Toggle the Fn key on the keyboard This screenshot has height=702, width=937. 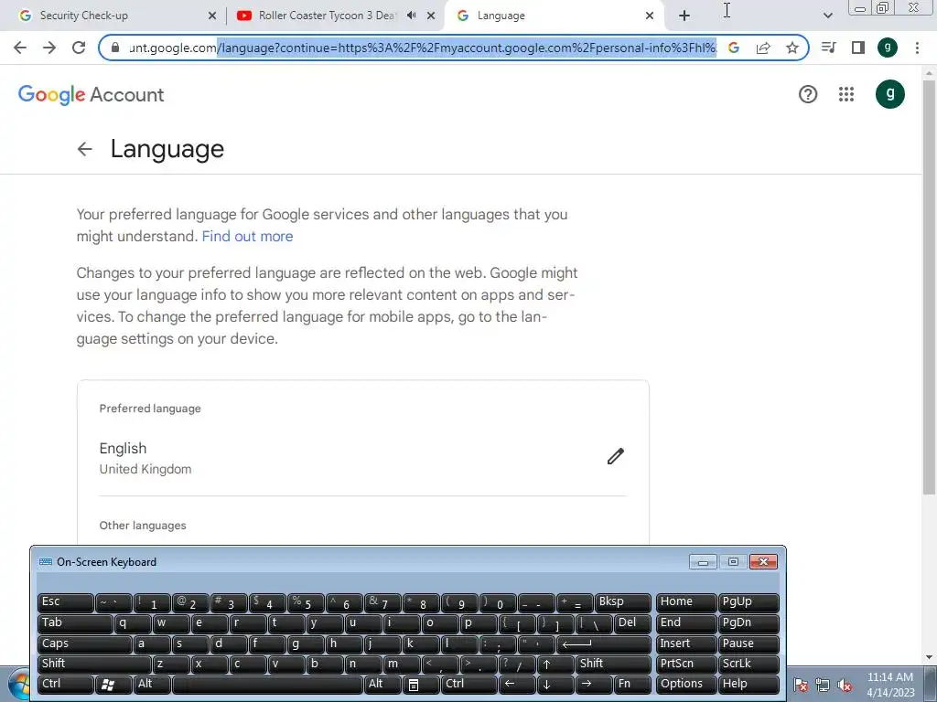[x=632, y=684]
